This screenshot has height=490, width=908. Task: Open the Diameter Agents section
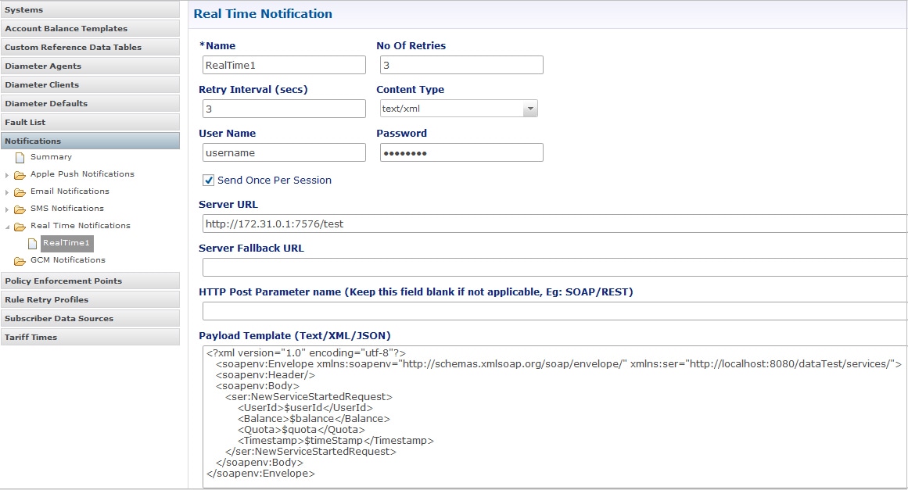coord(90,66)
